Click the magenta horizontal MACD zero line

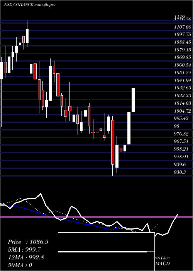point(96,217)
